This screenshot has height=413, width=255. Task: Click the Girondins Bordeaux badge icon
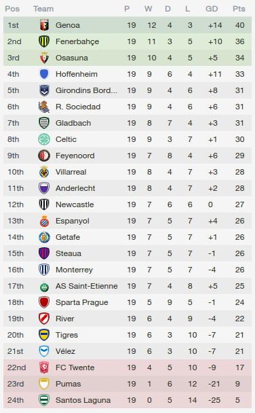tap(44, 90)
